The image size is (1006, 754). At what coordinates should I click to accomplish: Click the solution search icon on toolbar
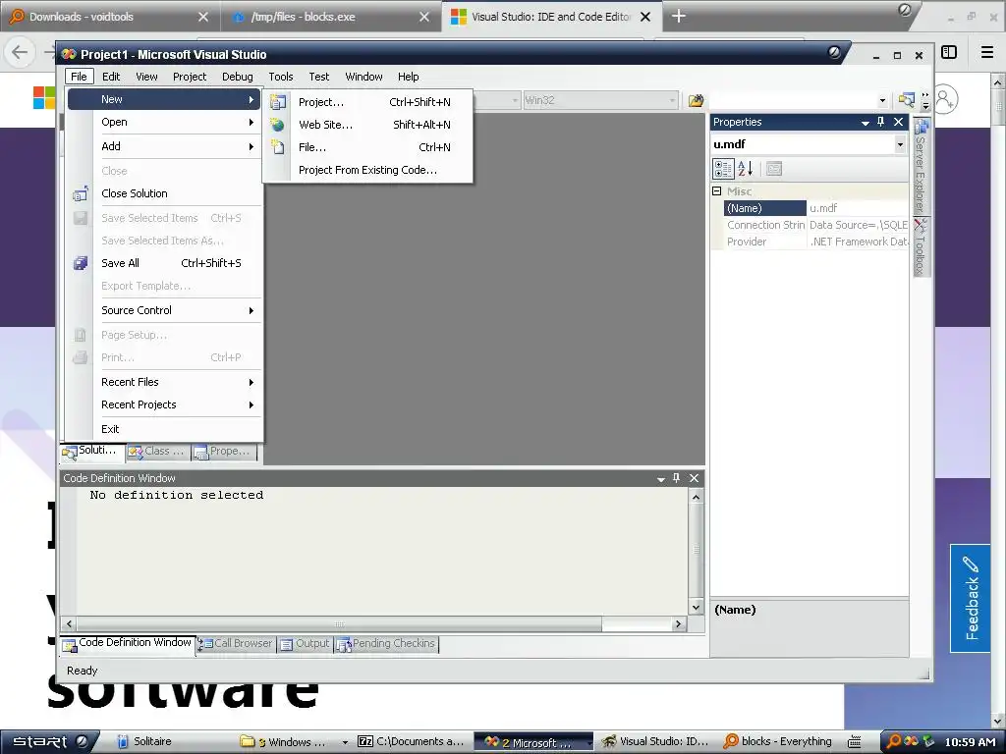tap(907, 100)
